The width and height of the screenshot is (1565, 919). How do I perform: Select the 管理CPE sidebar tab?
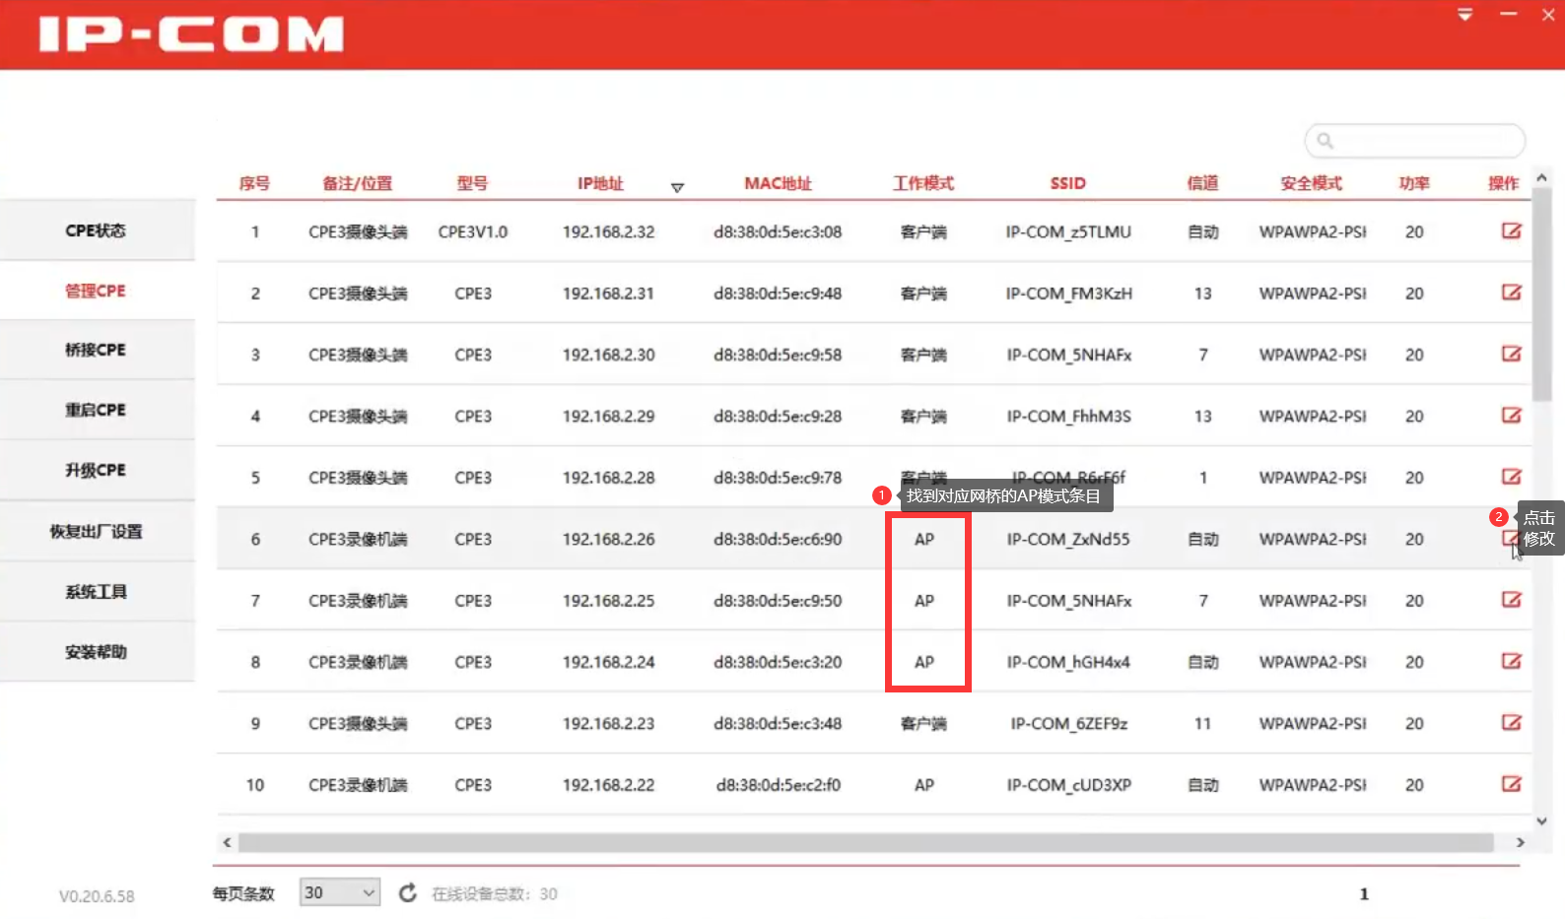pos(97,291)
